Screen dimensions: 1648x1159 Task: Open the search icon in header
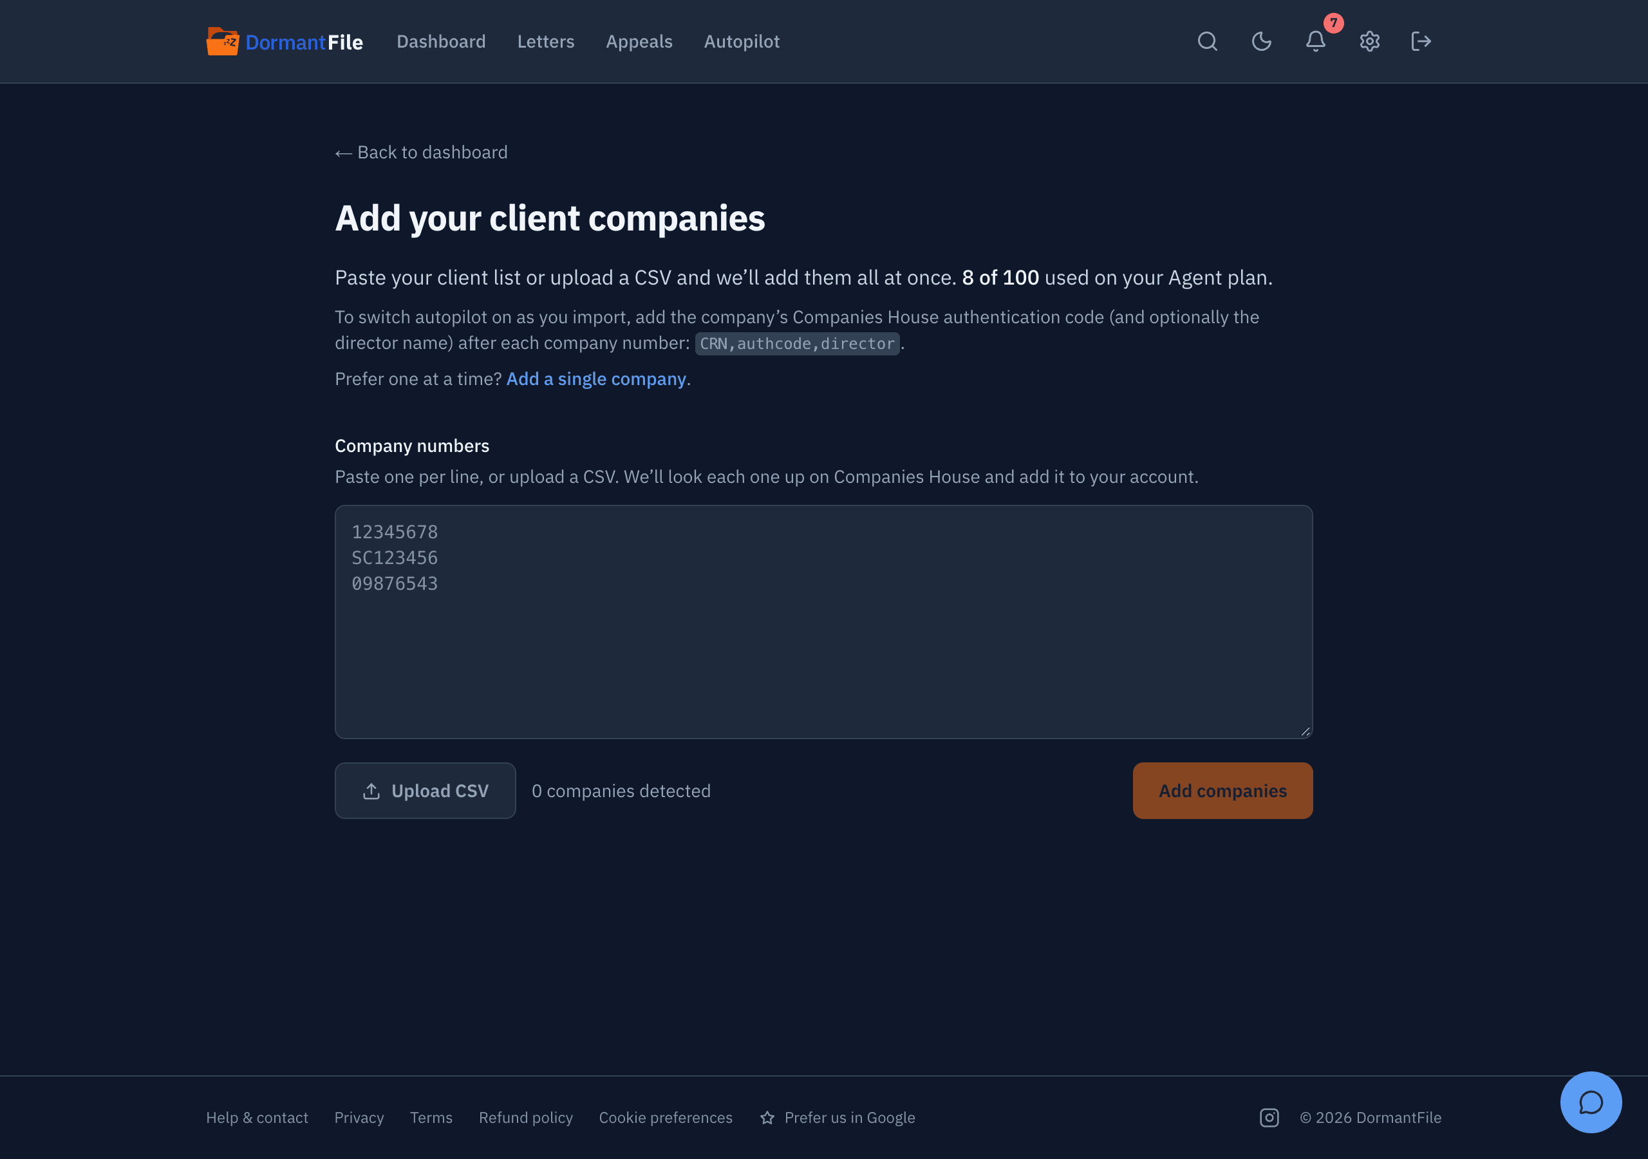(x=1207, y=42)
